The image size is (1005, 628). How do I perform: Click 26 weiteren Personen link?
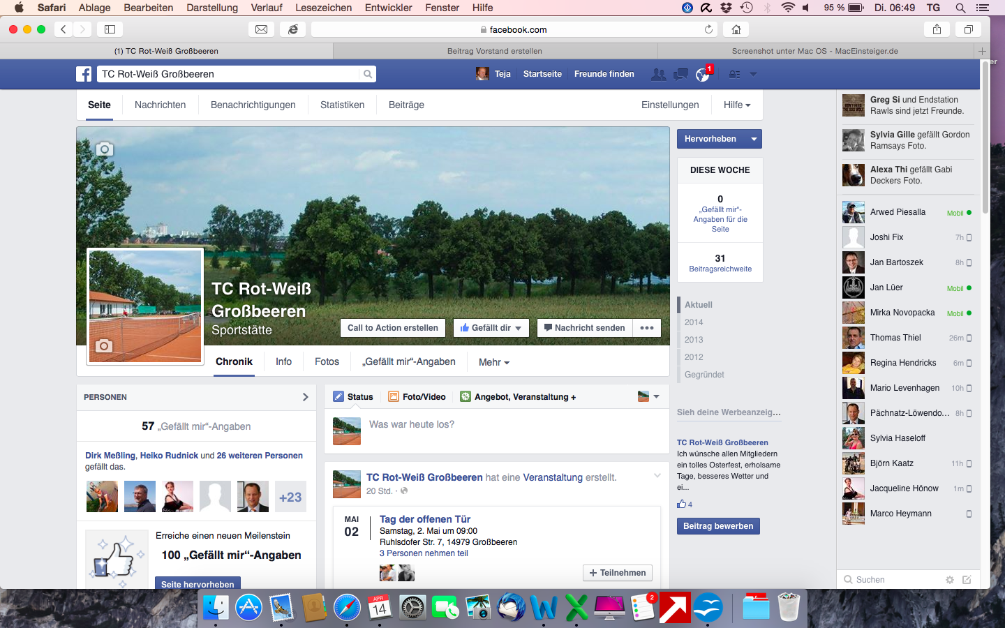coord(260,456)
